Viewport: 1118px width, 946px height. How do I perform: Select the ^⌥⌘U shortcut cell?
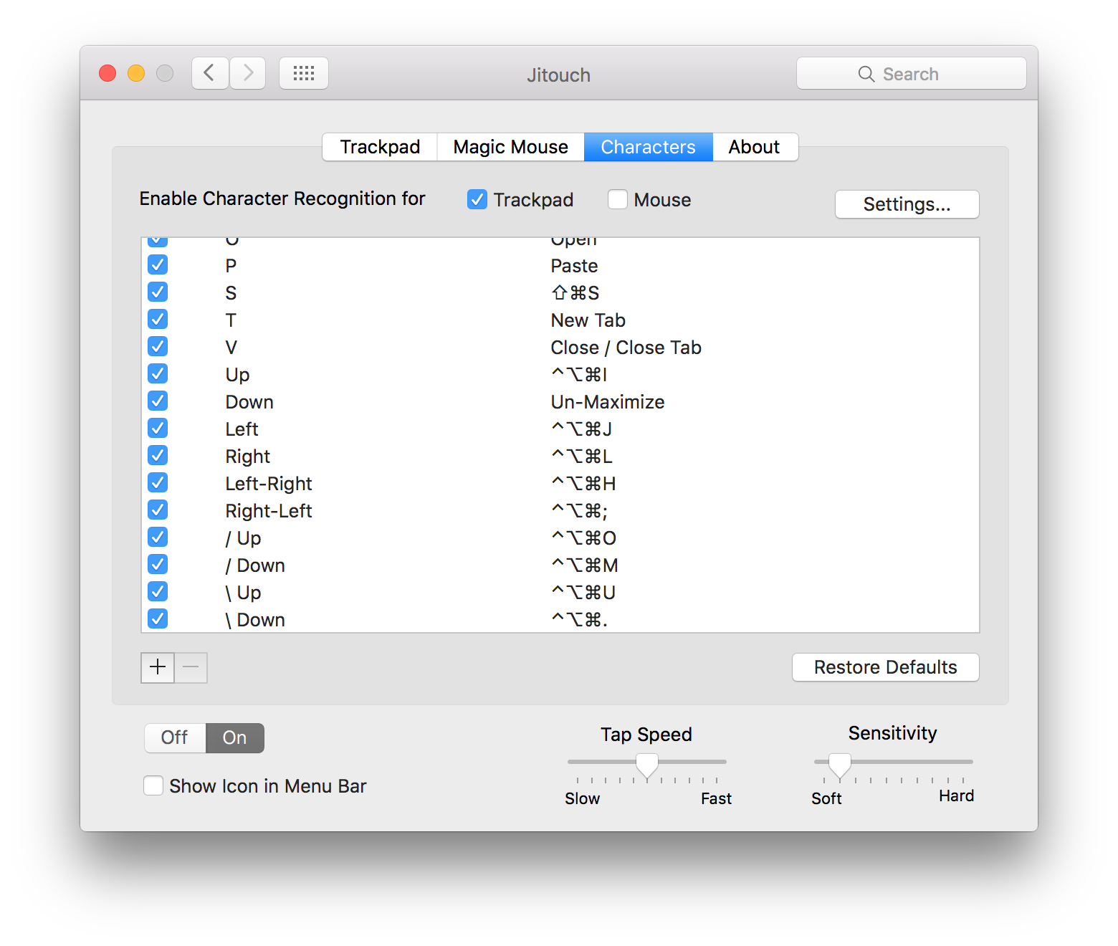583,593
